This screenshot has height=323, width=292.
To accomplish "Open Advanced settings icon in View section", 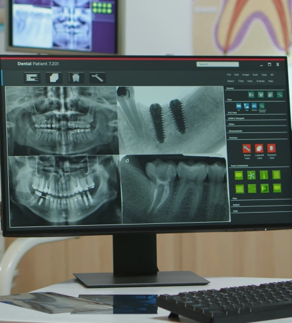I will [262, 106].
